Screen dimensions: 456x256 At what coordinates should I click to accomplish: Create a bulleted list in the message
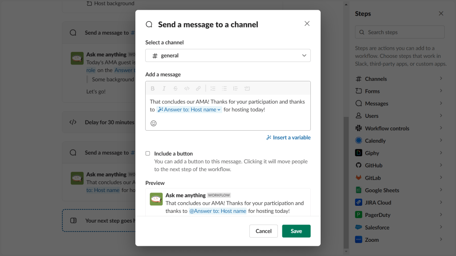[x=224, y=88]
